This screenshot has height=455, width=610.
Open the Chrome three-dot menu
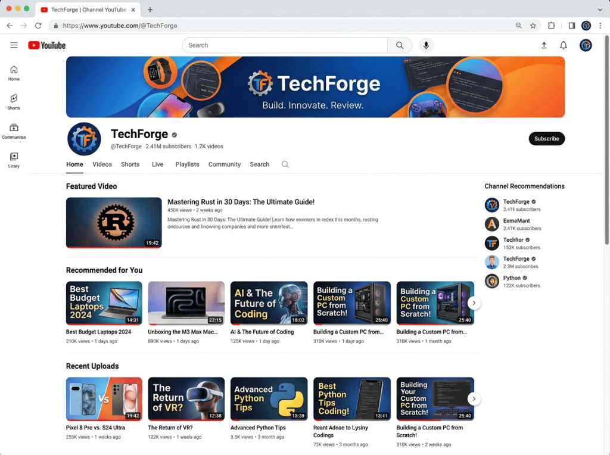pos(600,25)
